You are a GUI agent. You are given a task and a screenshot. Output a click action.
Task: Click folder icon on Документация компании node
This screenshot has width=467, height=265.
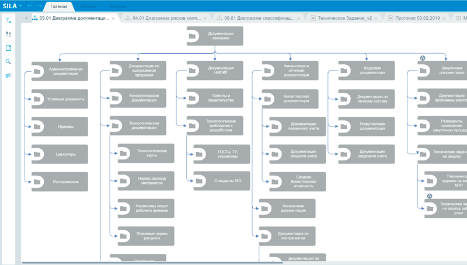coord(193,36)
